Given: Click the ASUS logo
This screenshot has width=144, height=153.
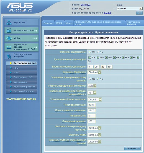Looking at the screenshot, I should pos(20,5).
